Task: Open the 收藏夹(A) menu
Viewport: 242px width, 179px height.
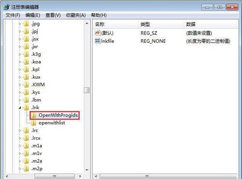Action: point(76,15)
